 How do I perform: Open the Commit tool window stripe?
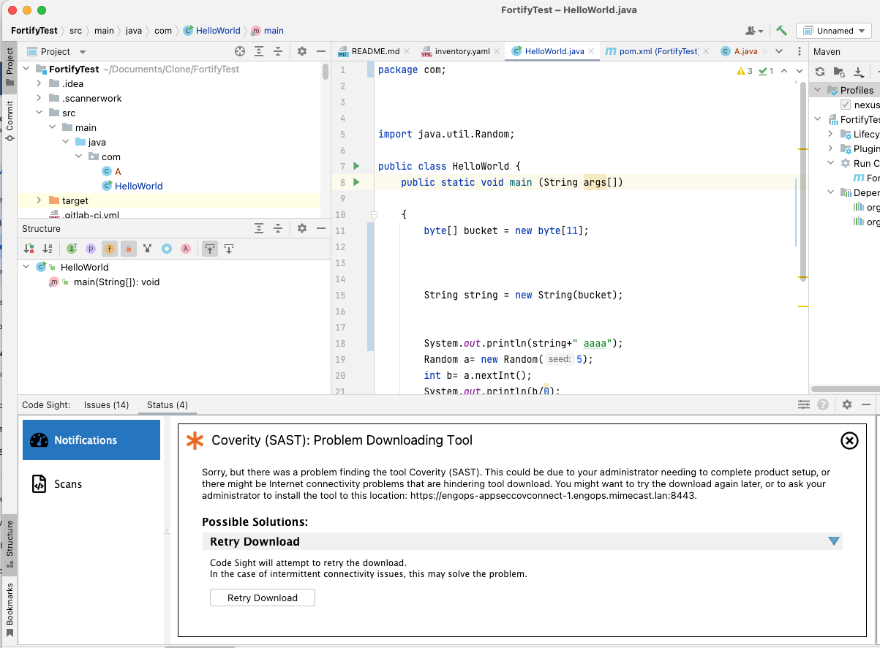pyautogui.click(x=10, y=119)
